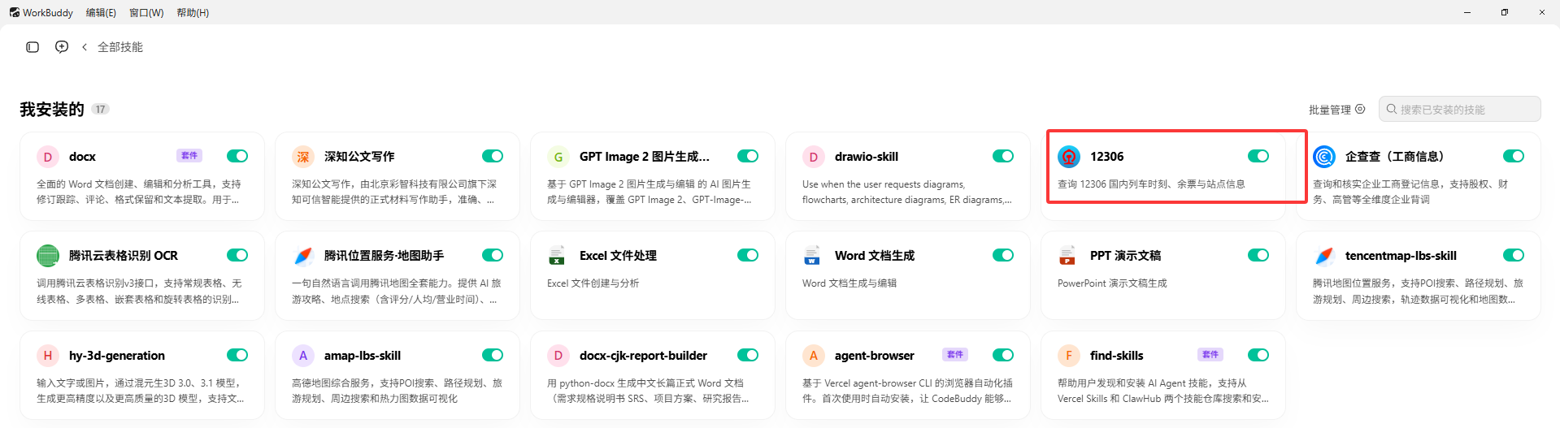Click the 我安装的 heading
Viewport: 1560px width, 428px height.
point(52,109)
